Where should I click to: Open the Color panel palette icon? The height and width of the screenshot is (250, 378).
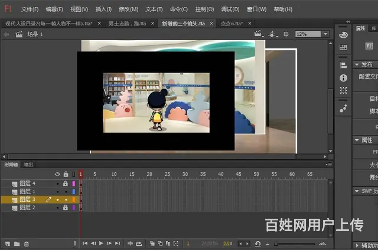pos(343,35)
